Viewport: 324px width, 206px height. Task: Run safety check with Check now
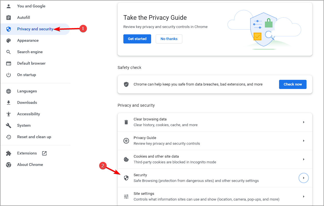(x=293, y=84)
